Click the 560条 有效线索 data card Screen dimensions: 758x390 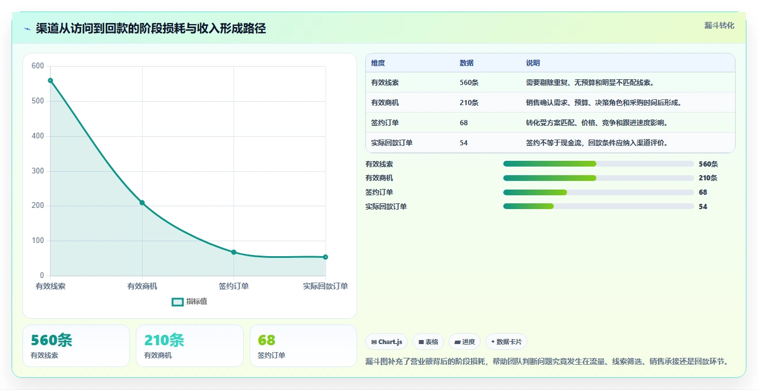(76, 346)
